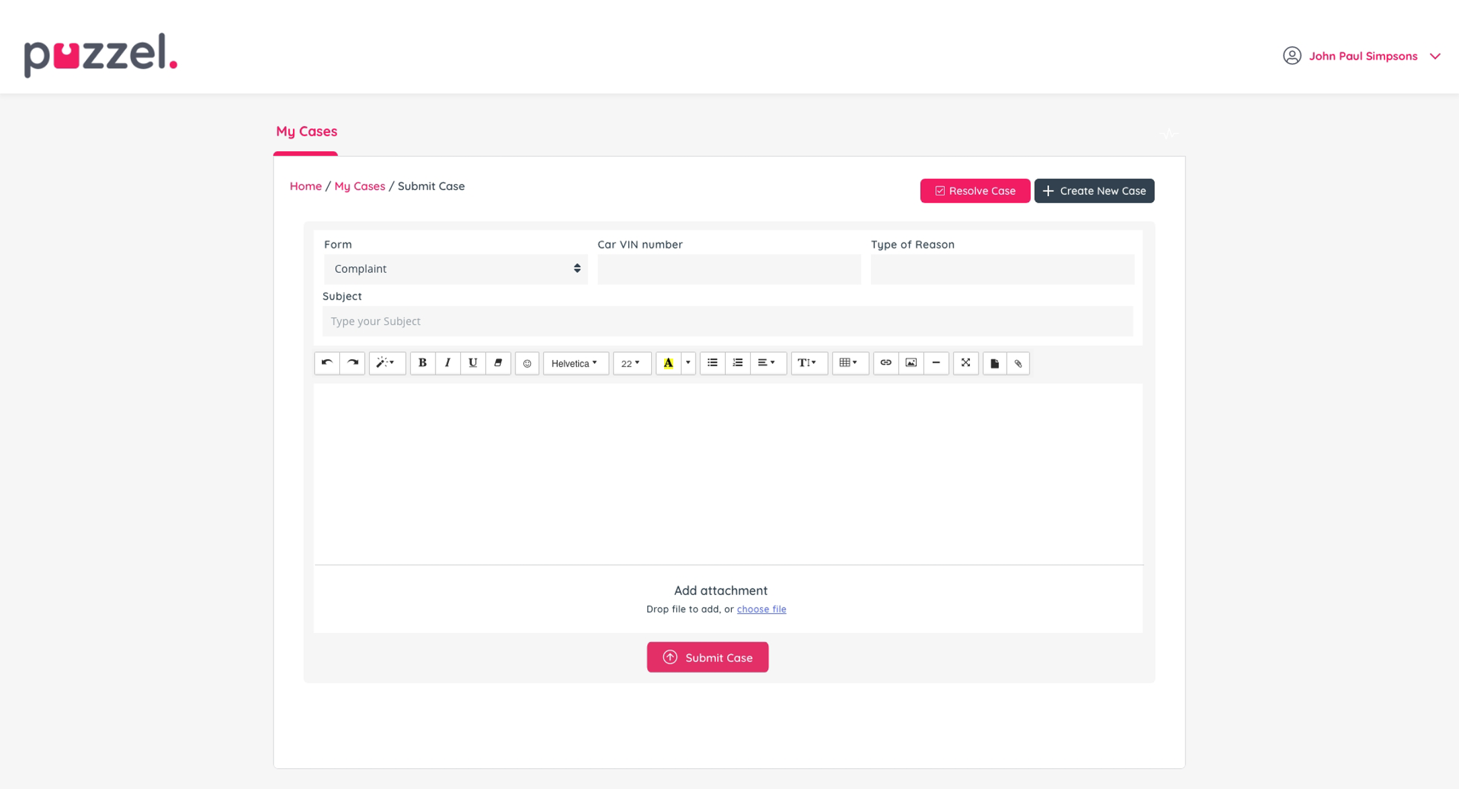Open John Paul Simpsons user menu
This screenshot has height=789, width=1459.
tap(1362, 56)
